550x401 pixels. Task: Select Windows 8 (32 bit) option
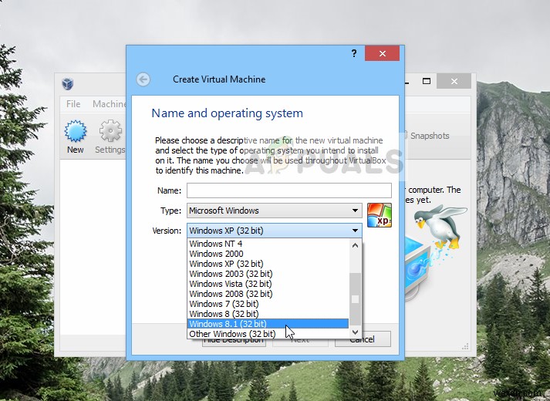point(268,314)
